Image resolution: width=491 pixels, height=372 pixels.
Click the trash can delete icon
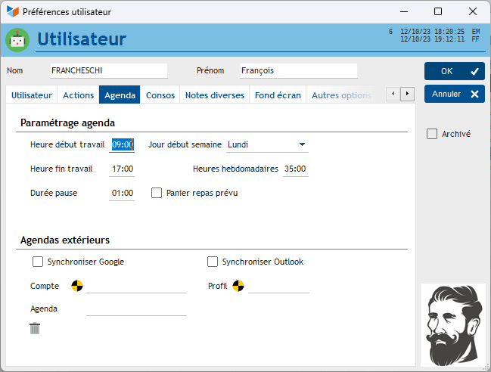(35, 328)
